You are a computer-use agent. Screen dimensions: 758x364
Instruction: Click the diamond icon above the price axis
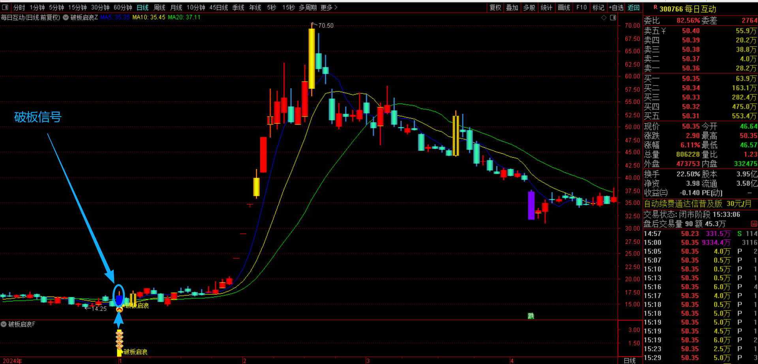click(x=604, y=18)
